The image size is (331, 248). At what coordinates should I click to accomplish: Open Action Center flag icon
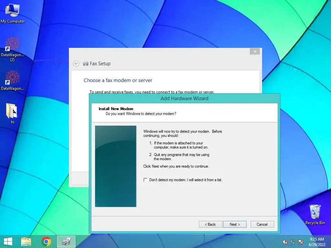(301, 242)
